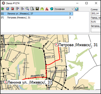The image size is (101, 94).
Task: Click the yellow taxi car icon
Action: [42, 9]
